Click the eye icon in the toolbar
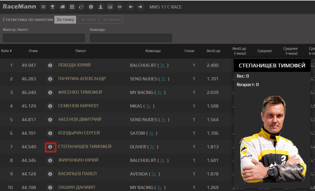Image resolution: width=315 pixels, height=191 pixels. pos(120,7)
